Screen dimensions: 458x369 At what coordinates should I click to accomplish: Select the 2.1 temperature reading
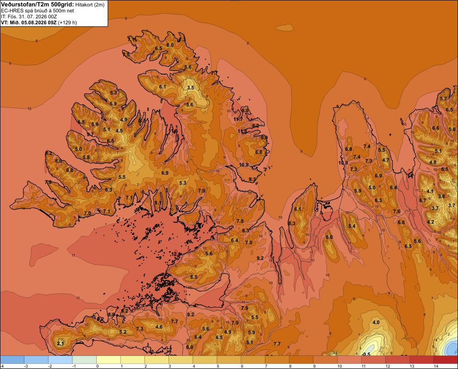[x=60, y=344]
